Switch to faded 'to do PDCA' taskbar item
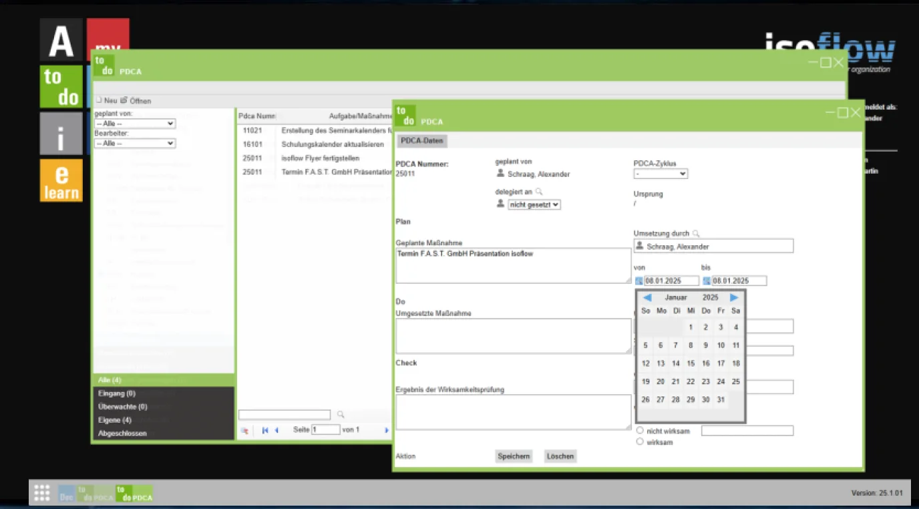 click(95, 494)
